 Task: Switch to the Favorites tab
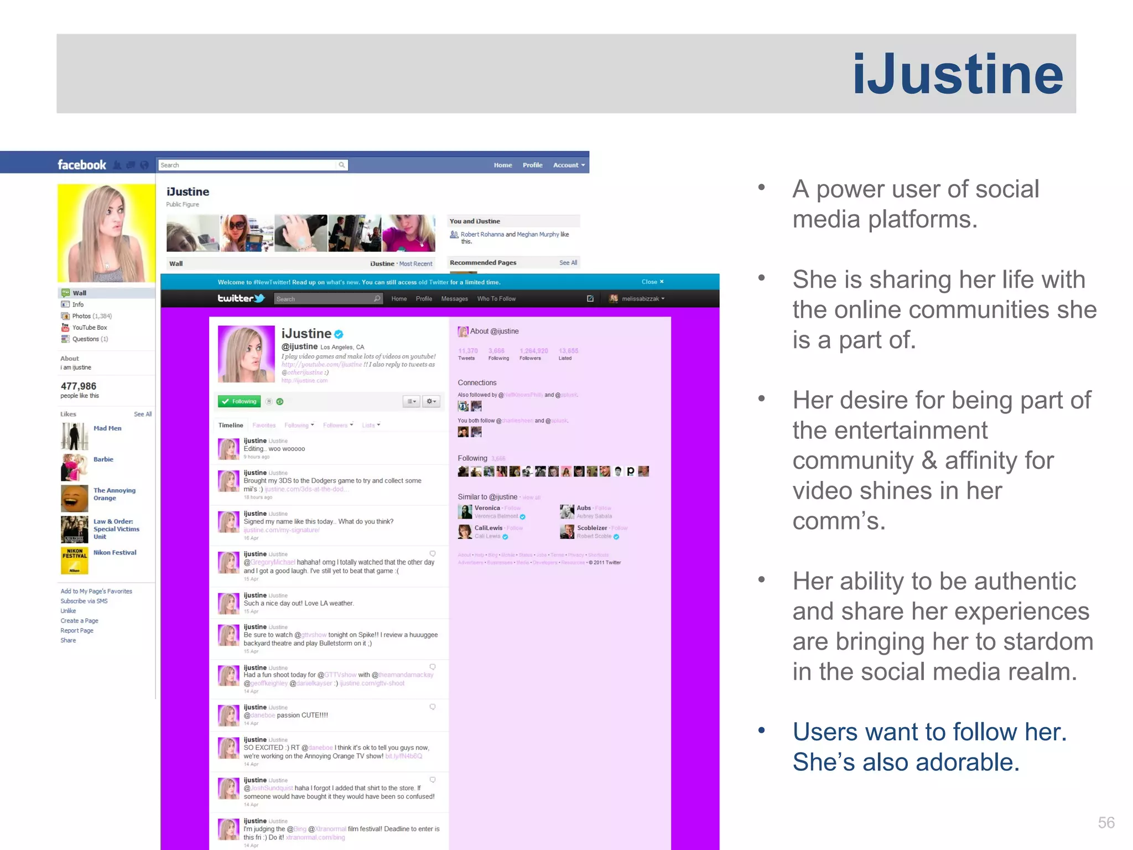[264, 425]
